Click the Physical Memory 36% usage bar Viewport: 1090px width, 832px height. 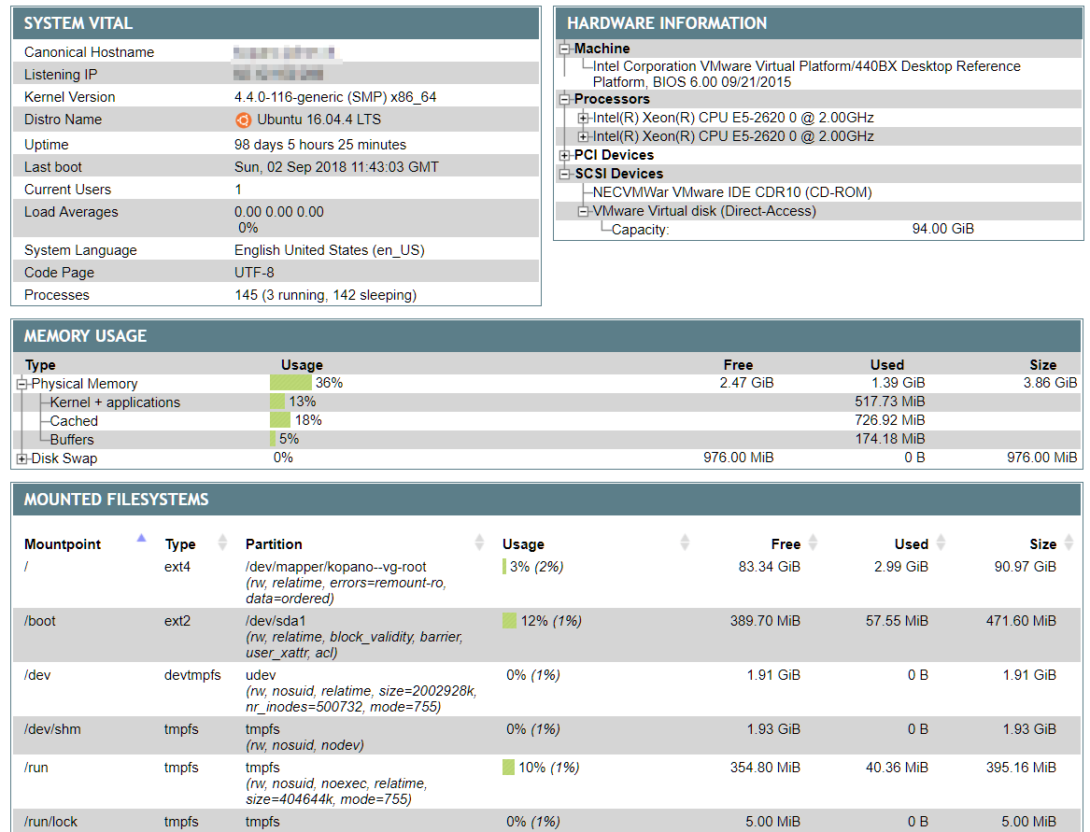tap(290, 383)
